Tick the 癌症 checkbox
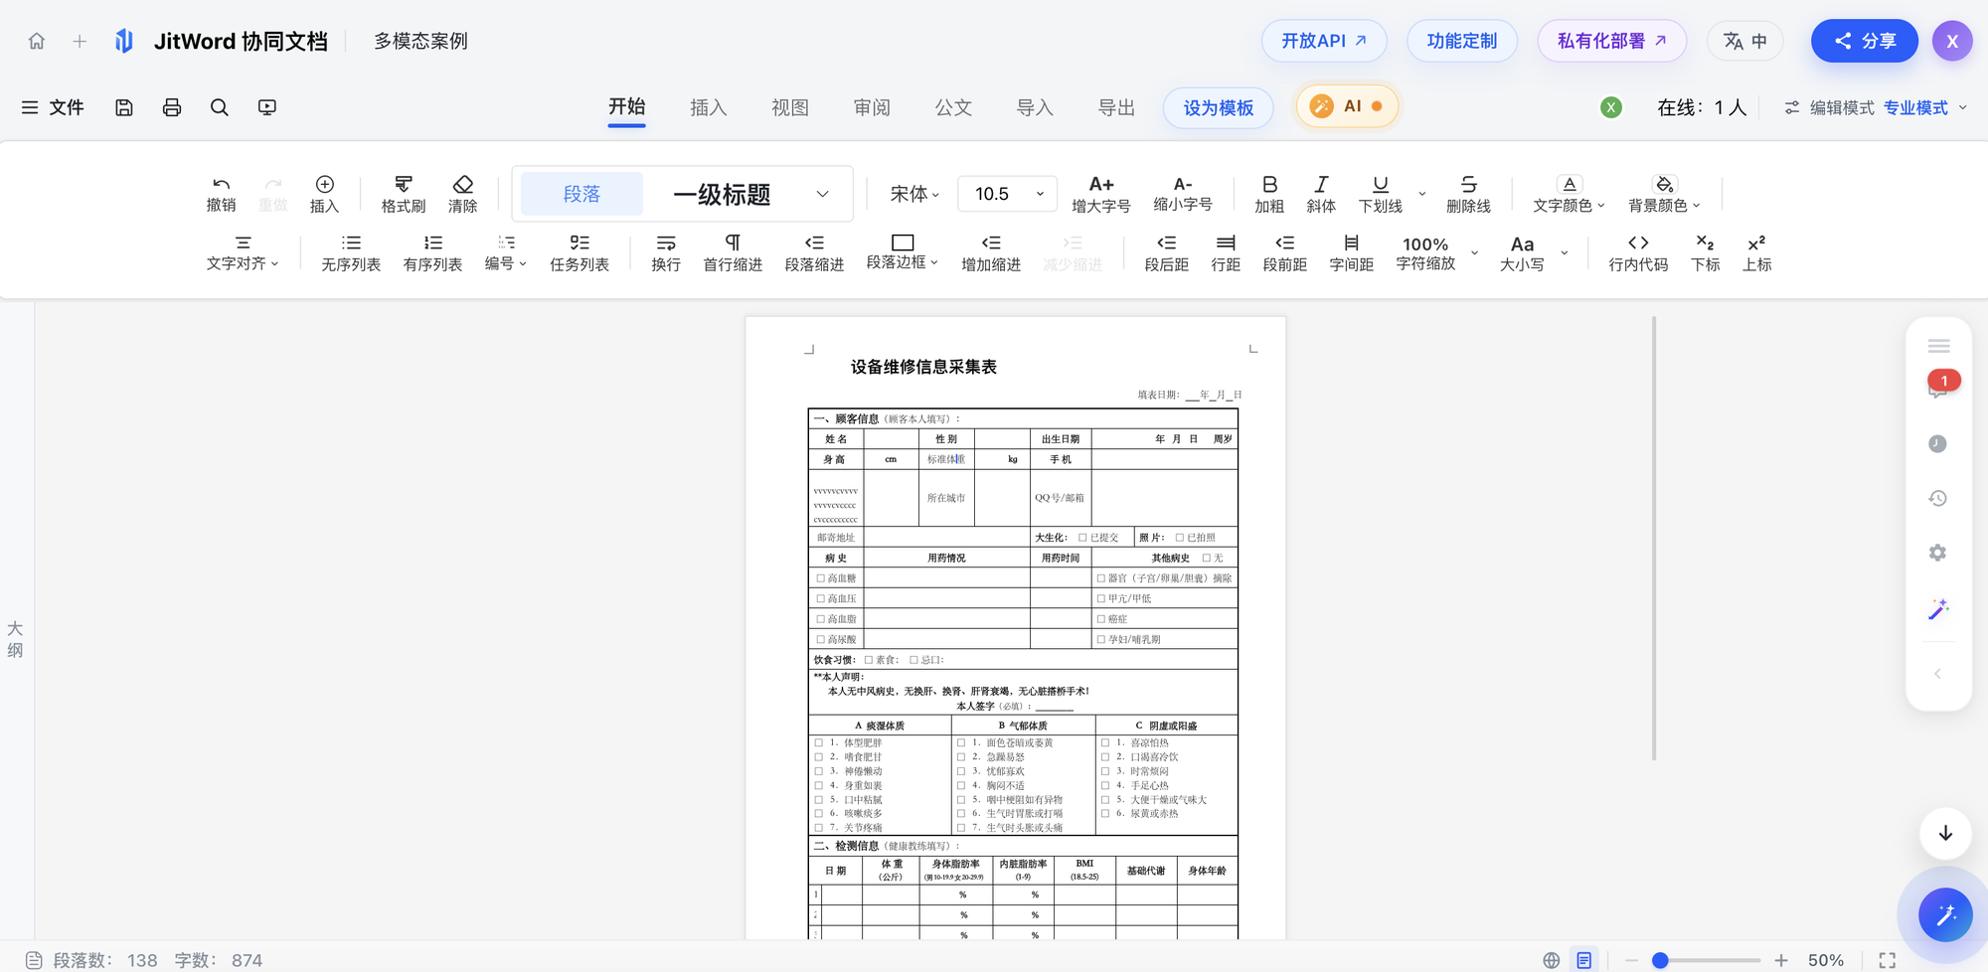This screenshot has height=972, width=1988. (1101, 619)
